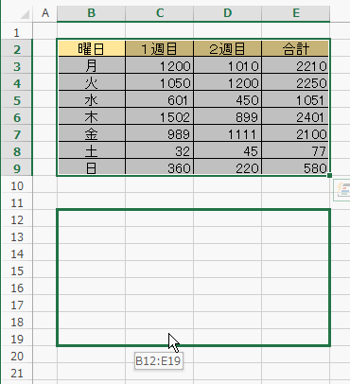Select column E header
The height and width of the screenshot is (384, 350).
[x=296, y=13]
